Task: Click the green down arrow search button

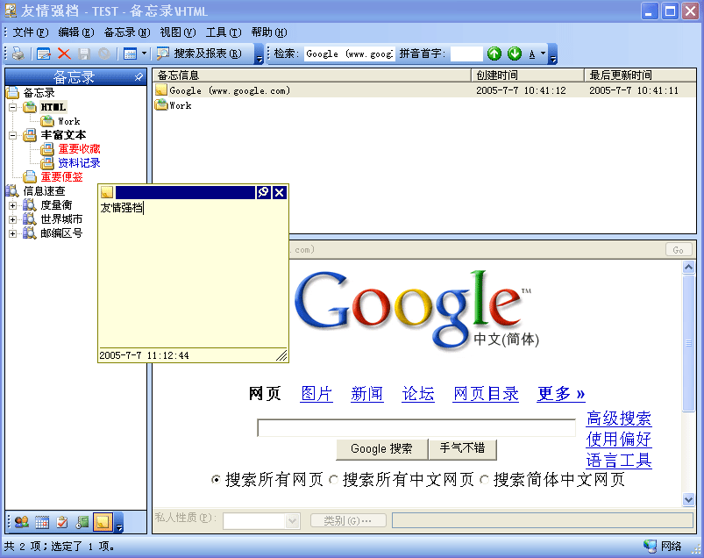Action: click(515, 54)
